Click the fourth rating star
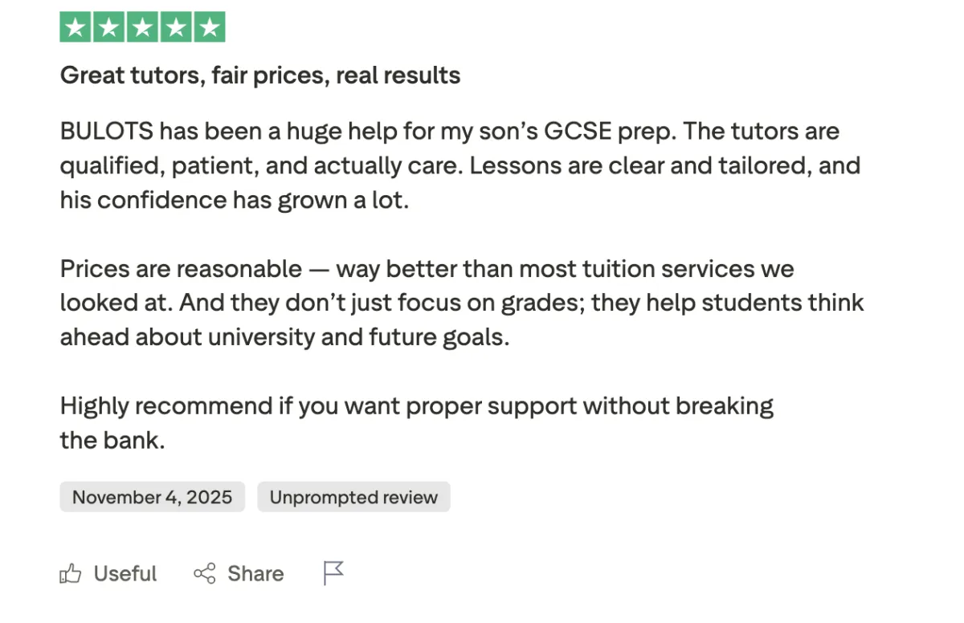Image resolution: width=964 pixels, height=623 pixels. [176, 27]
